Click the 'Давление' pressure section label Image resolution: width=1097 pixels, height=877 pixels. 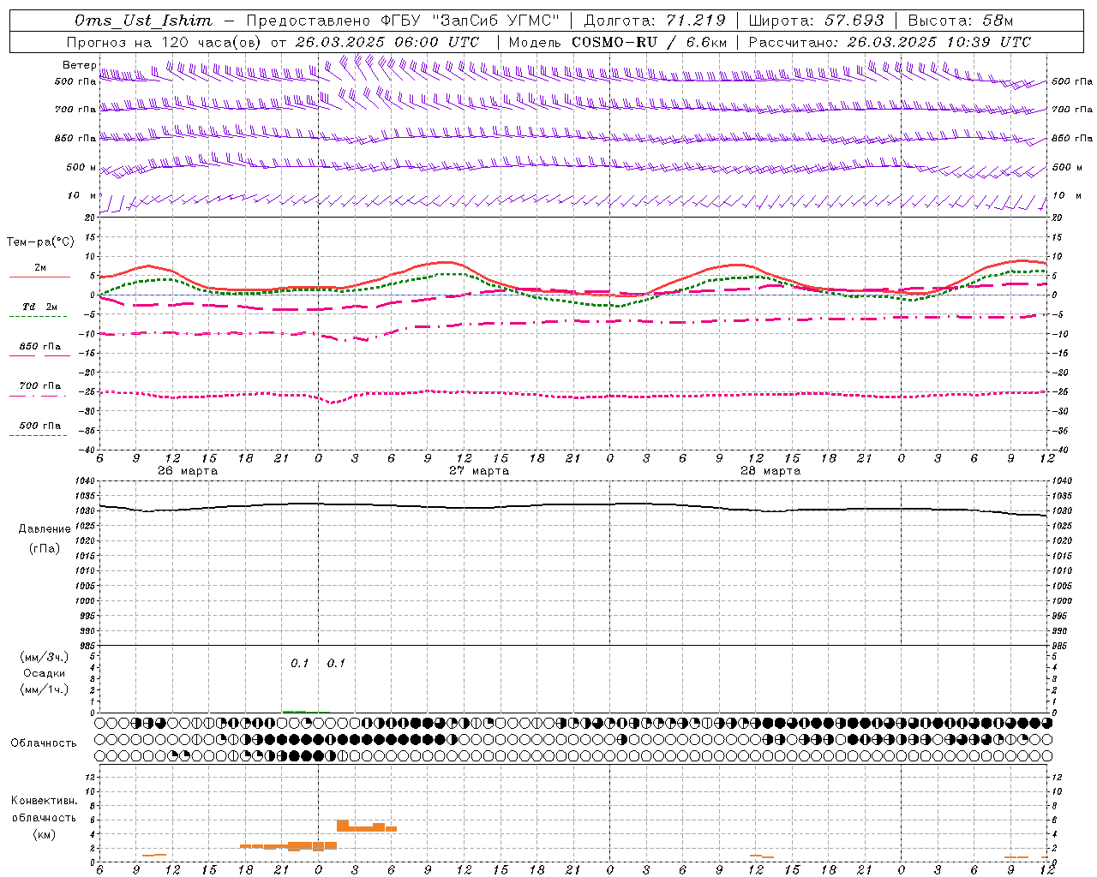(x=45, y=529)
